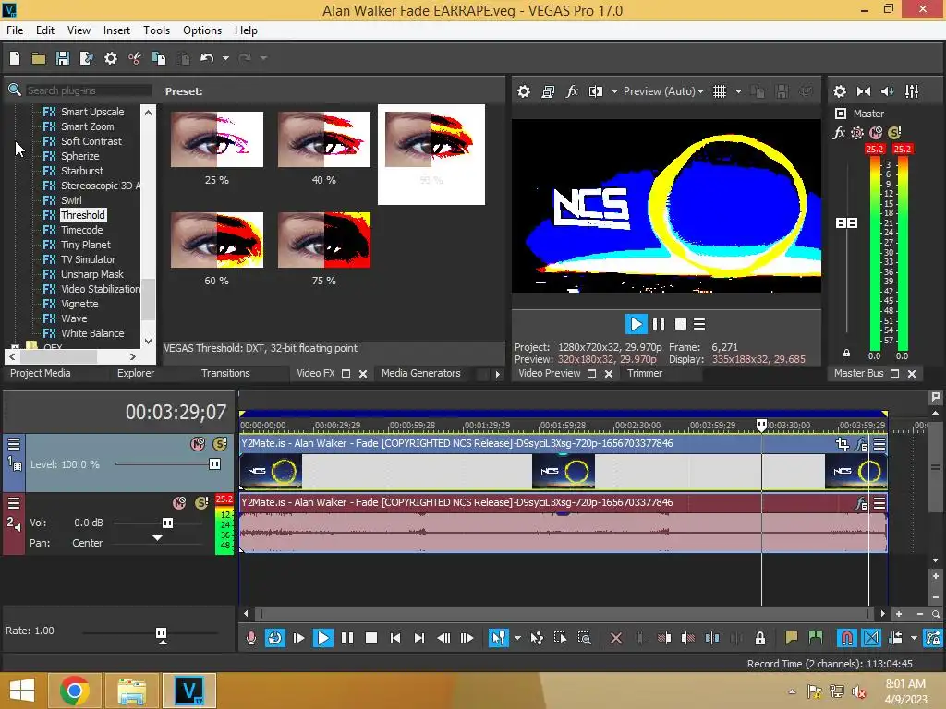
Task: Play the preview in Video Preview window
Action: pos(636,324)
